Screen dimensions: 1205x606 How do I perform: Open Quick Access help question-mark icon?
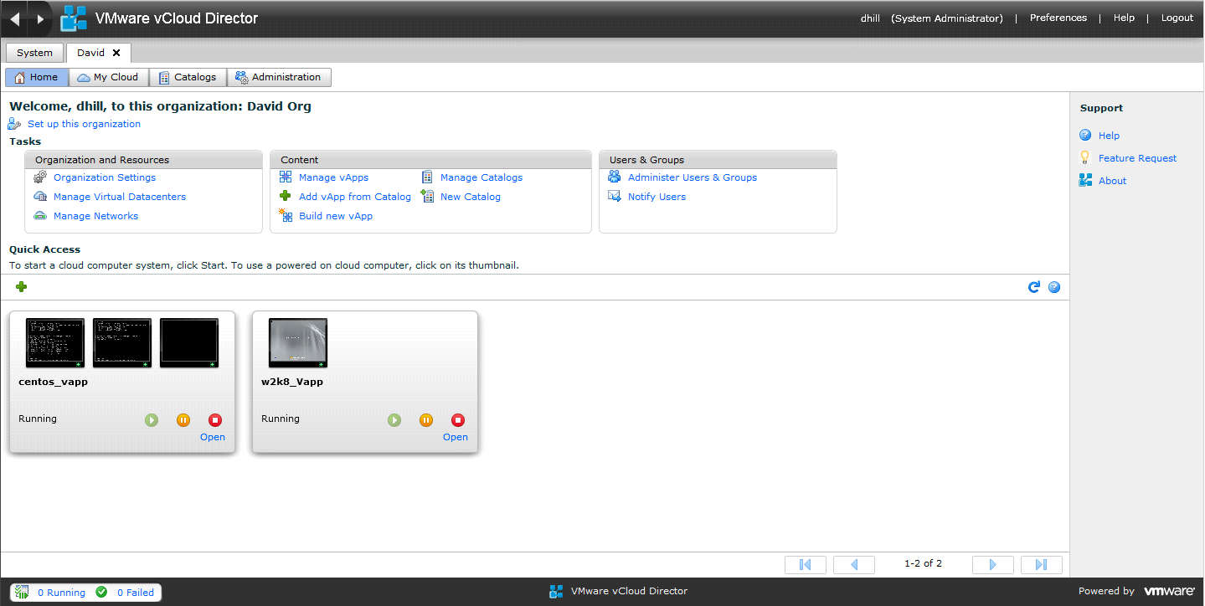tap(1054, 287)
